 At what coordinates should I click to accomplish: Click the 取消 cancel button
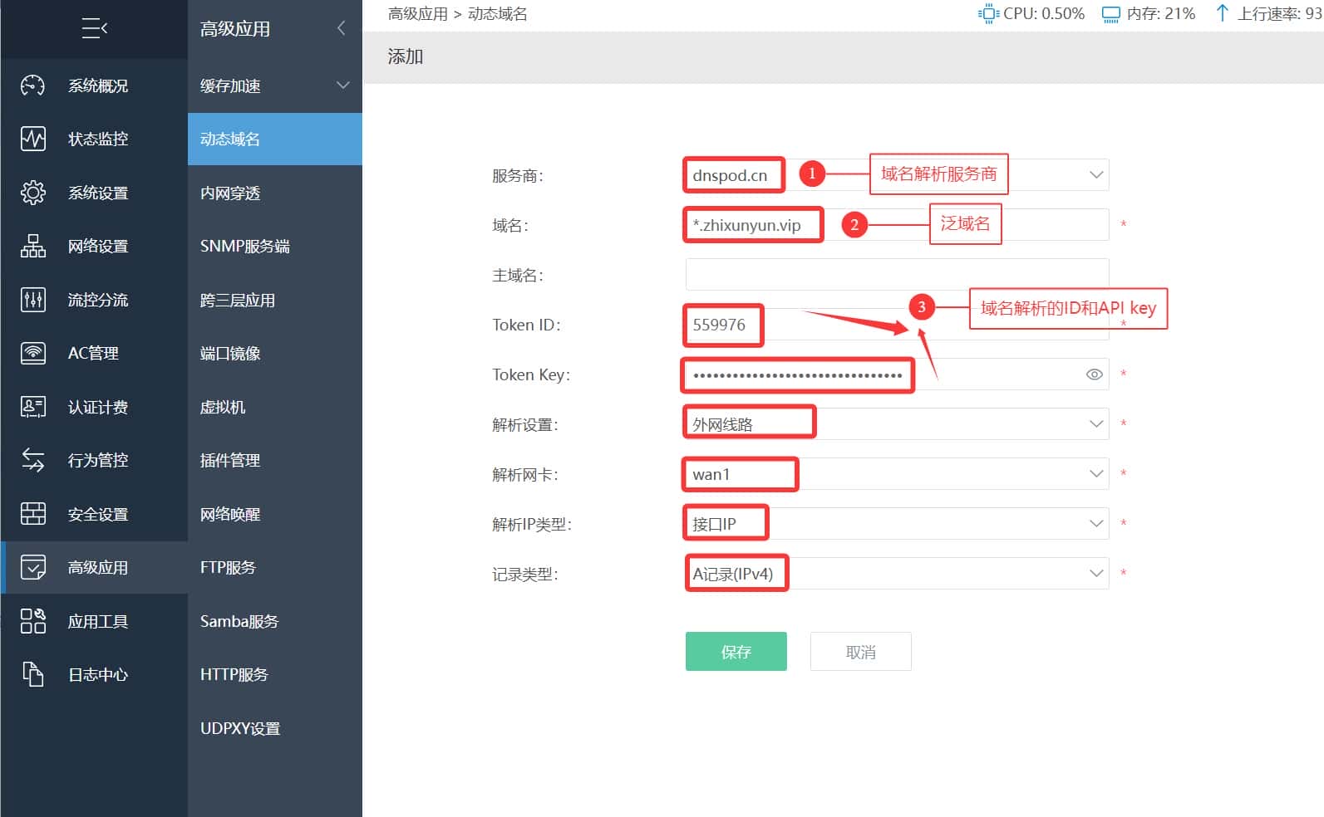860,652
